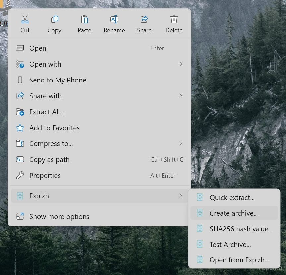This screenshot has height=275, width=286.
Task: Click the Share arrow icon in top row
Action: point(144,20)
